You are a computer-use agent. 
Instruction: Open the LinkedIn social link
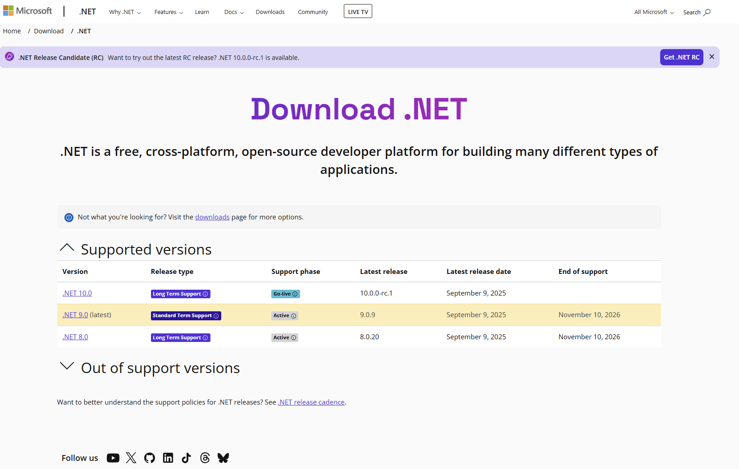point(168,458)
